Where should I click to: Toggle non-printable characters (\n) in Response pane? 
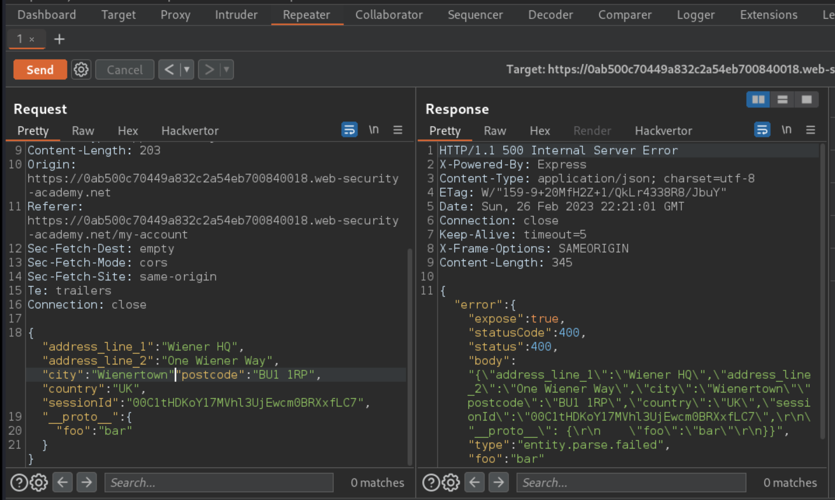pyautogui.click(x=786, y=130)
